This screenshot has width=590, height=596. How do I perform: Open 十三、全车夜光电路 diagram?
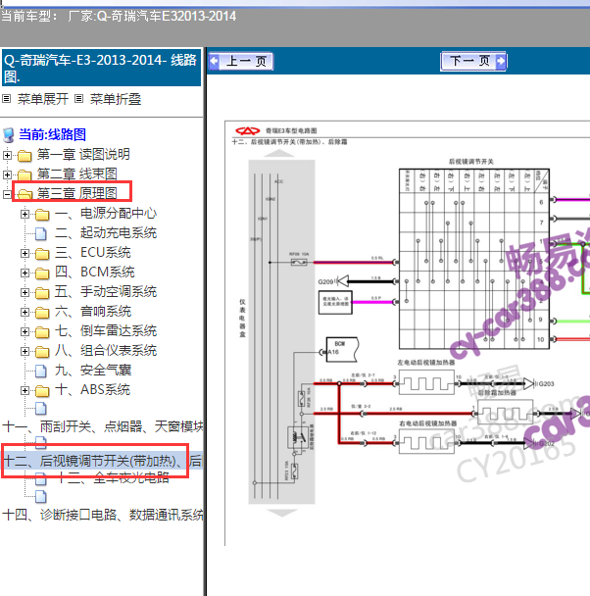tap(112, 478)
